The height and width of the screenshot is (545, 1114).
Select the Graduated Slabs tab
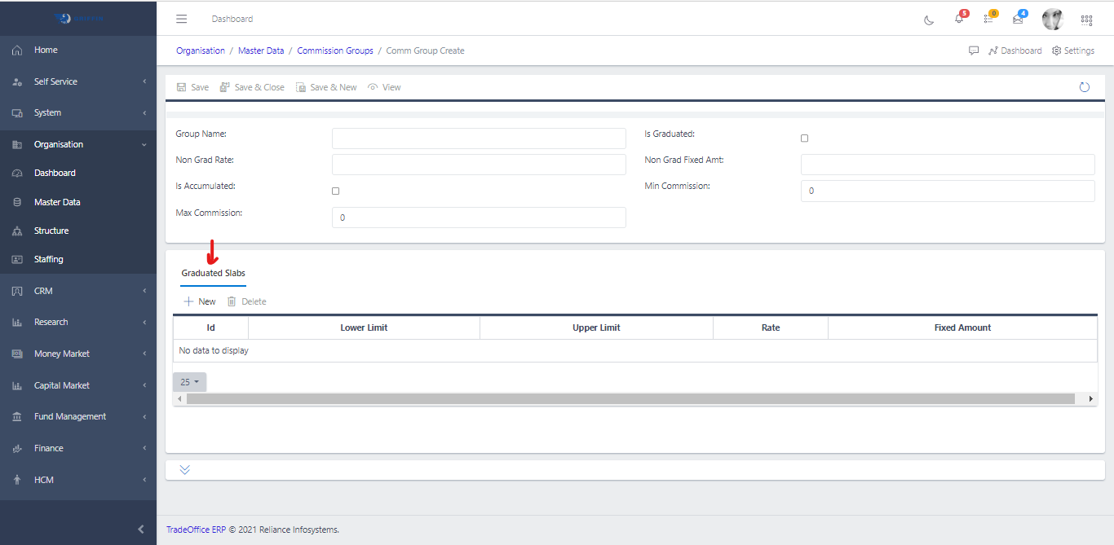(213, 274)
